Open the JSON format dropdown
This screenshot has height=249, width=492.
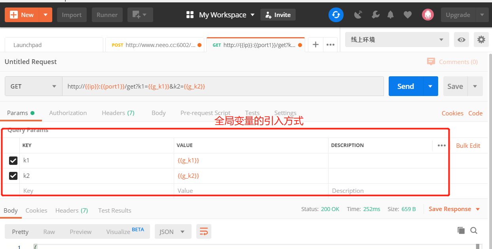173,232
